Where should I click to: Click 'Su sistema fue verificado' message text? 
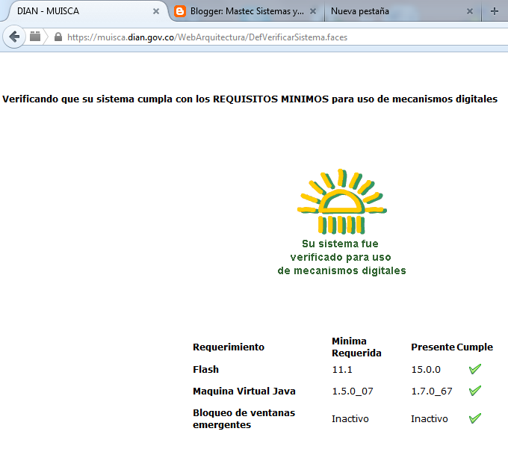pos(341,257)
